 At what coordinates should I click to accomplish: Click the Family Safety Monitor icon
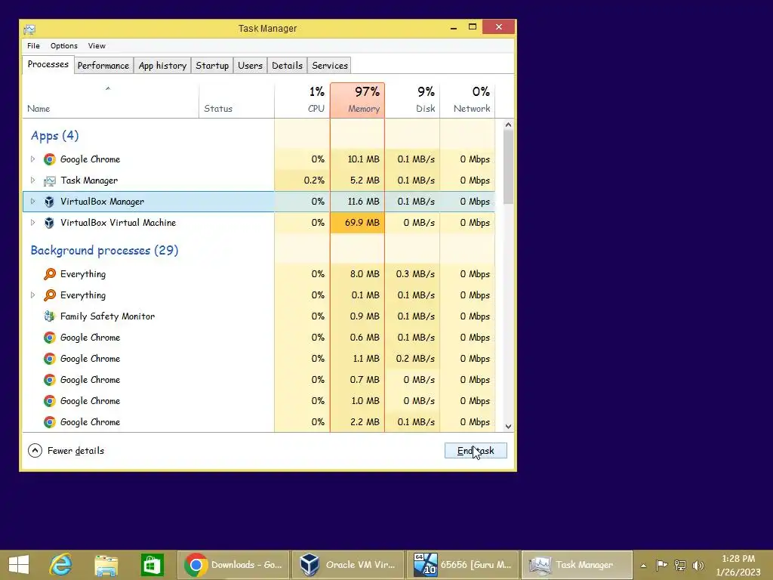(49, 316)
